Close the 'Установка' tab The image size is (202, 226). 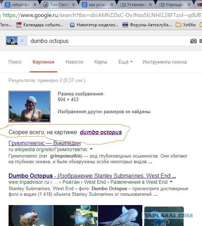(151, 5)
